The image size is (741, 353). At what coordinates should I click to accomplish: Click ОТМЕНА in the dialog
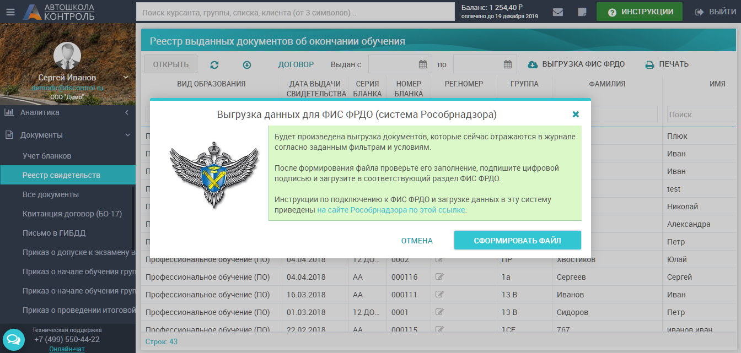tap(417, 241)
